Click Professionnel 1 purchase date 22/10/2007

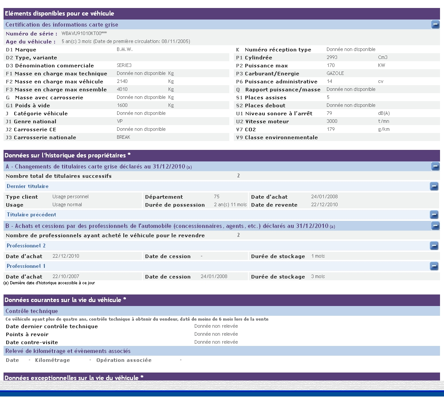click(66, 276)
